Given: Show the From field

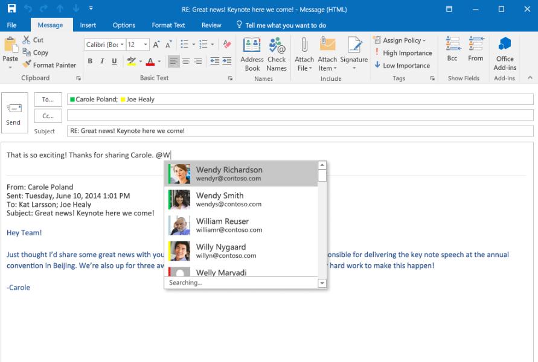Looking at the screenshot, I should tap(476, 49).
